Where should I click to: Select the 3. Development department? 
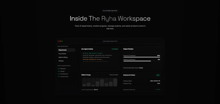point(63,74)
